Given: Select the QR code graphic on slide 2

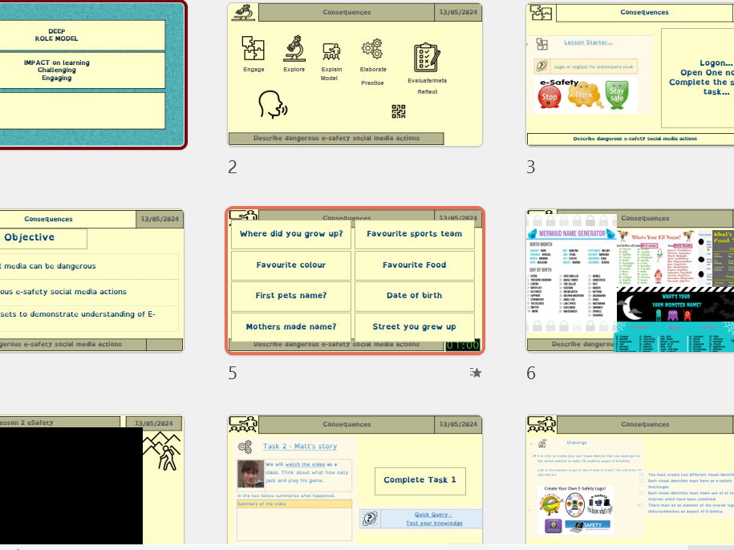Looking at the screenshot, I should click(399, 111).
